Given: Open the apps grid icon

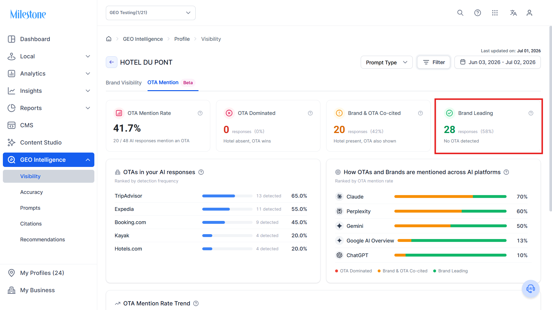Looking at the screenshot, I should 495,13.
